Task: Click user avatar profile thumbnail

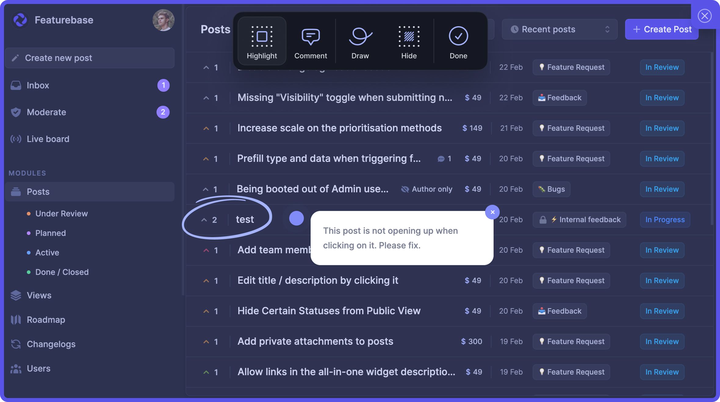Action: tap(163, 20)
